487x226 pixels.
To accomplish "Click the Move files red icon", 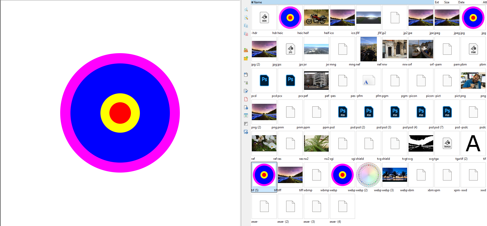I will pos(246,34).
